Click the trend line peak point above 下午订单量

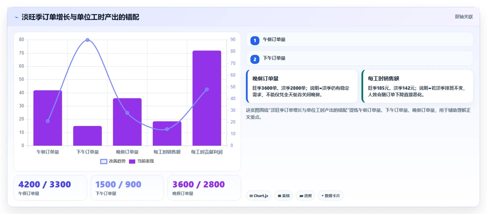88,40
